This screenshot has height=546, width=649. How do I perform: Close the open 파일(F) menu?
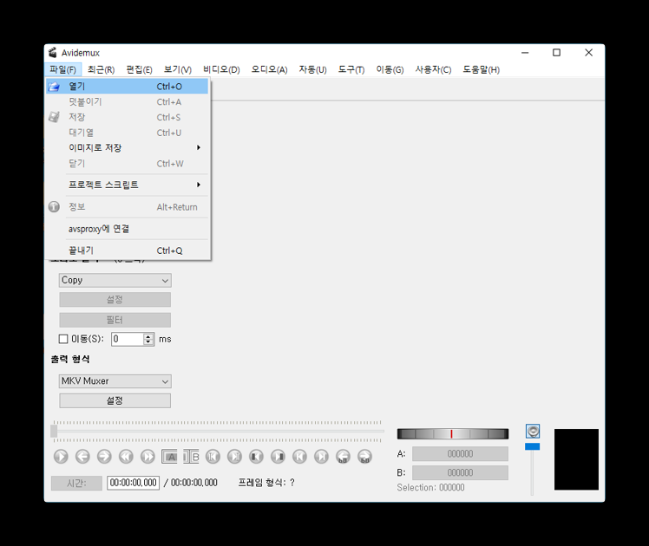(63, 69)
